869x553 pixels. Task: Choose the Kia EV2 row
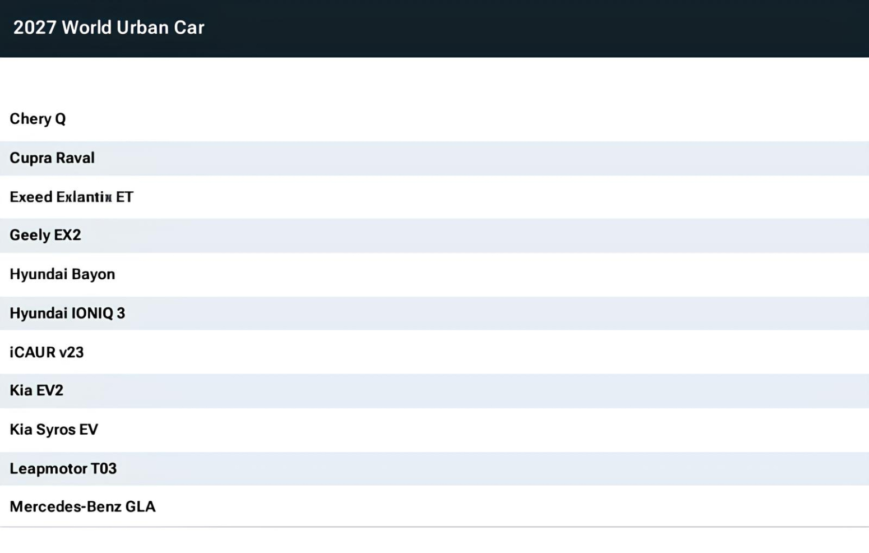click(434, 391)
